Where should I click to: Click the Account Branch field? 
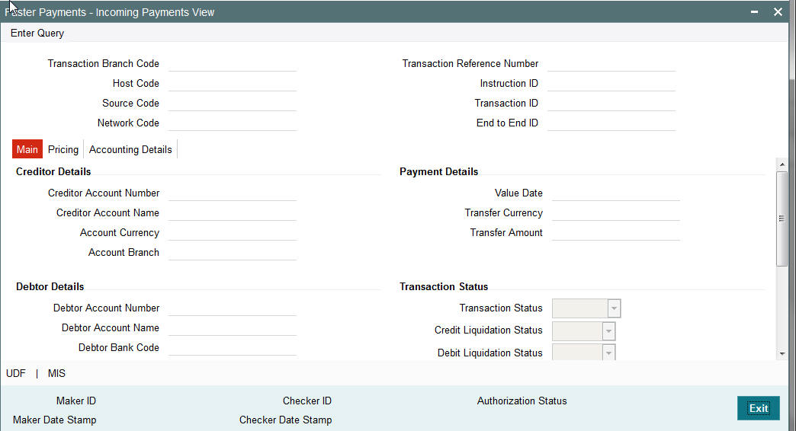click(x=232, y=253)
